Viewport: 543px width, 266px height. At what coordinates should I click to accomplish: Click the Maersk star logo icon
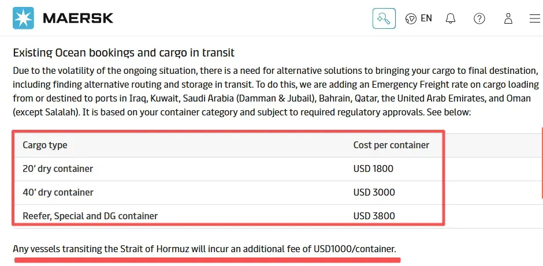(23, 18)
